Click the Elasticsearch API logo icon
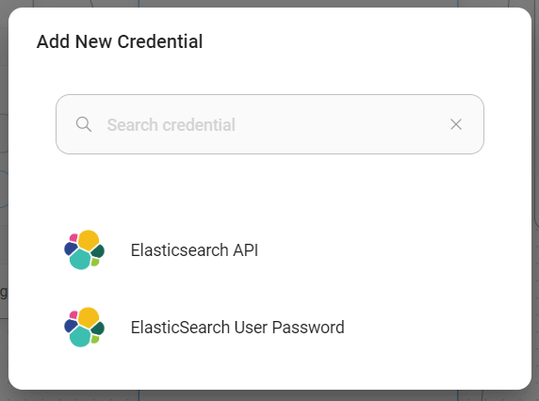The height and width of the screenshot is (401, 539). [84, 250]
